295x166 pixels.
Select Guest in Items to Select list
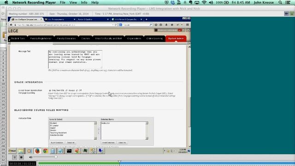53,128
